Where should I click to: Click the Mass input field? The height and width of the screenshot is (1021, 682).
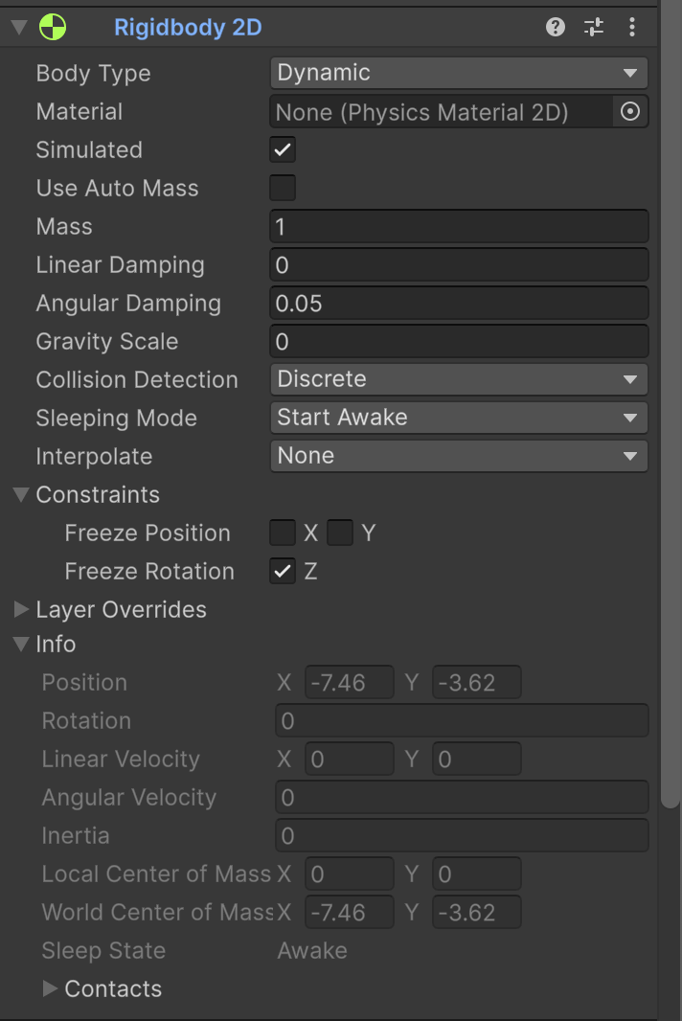click(459, 226)
